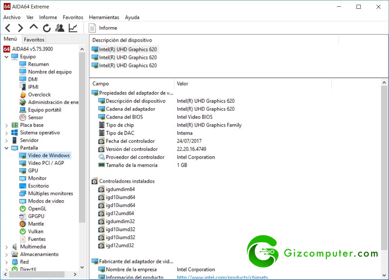Select AIDA64 v5.75.3900 root node
The width and height of the screenshot is (389, 280).
pyautogui.click(x=28, y=49)
